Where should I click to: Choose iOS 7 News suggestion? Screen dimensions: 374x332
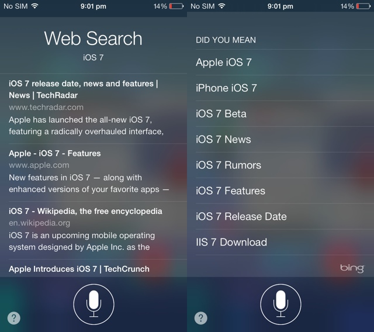click(x=285, y=140)
